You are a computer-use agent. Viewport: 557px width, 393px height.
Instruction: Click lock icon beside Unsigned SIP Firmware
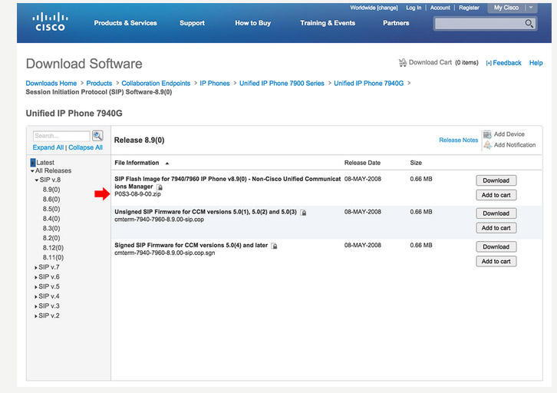[x=303, y=213]
